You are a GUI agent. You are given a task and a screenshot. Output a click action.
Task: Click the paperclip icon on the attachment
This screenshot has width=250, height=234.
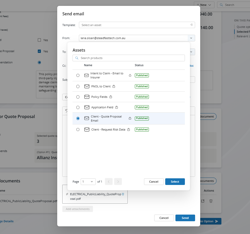point(67,194)
